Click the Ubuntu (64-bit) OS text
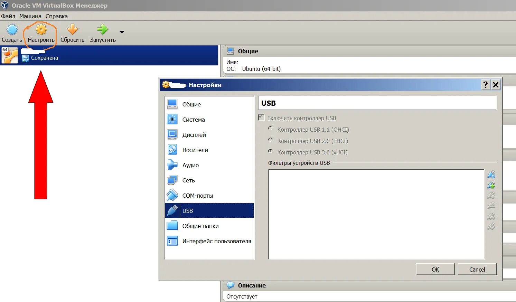 [261, 69]
